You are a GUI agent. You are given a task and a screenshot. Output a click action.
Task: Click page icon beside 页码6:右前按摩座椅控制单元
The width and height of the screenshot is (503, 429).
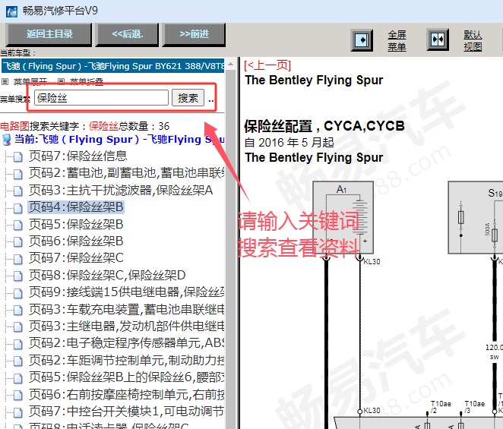pos(18,395)
